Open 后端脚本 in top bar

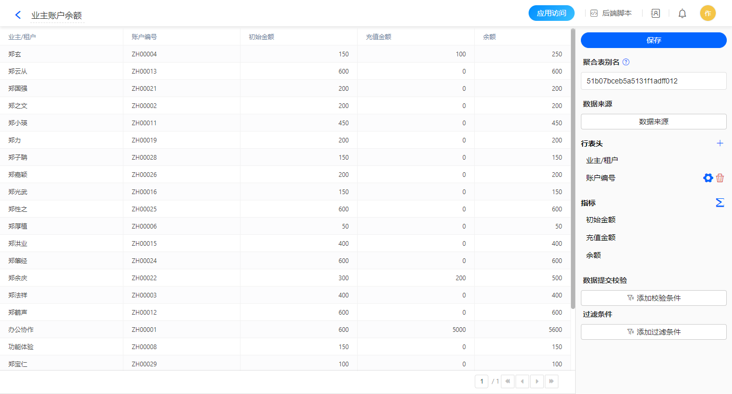pyautogui.click(x=611, y=14)
